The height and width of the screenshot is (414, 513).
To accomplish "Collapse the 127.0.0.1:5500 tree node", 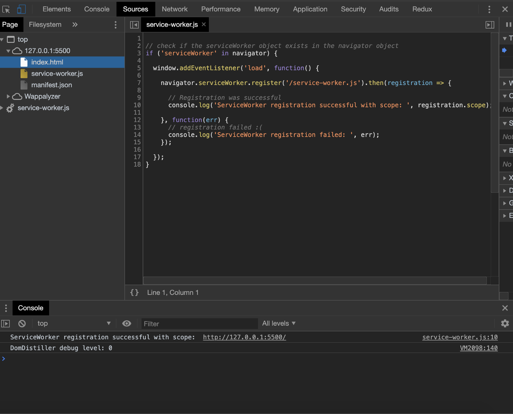I will [x=8, y=51].
